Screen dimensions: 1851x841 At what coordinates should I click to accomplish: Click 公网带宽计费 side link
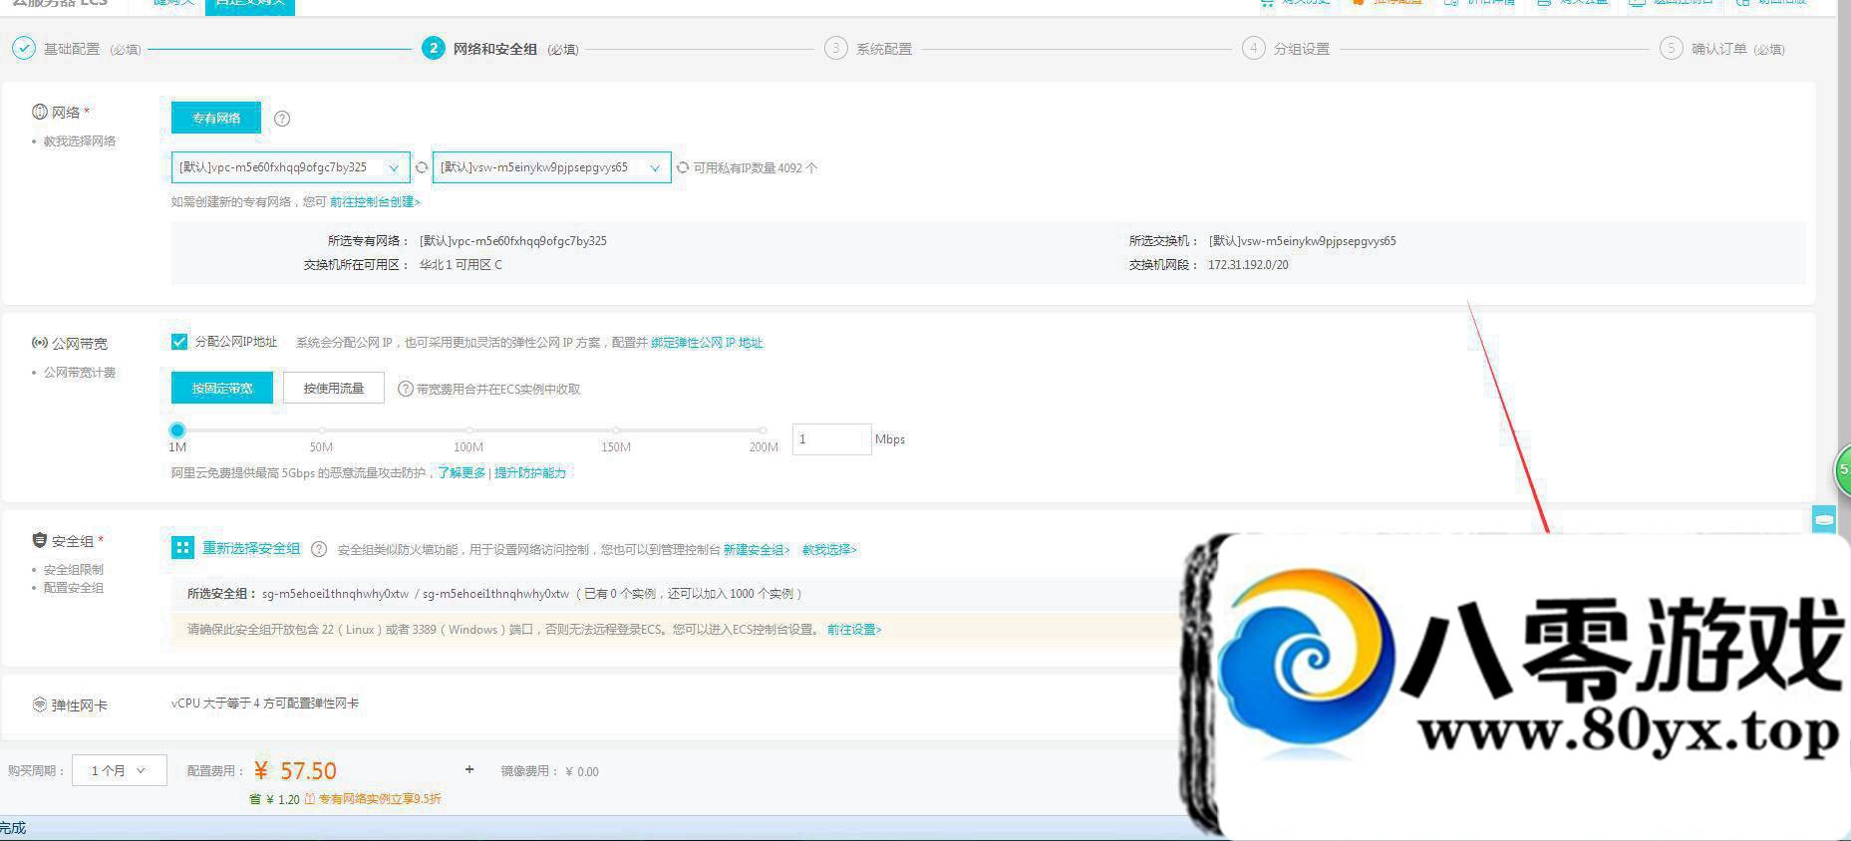pyautogui.click(x=80, y=373)
